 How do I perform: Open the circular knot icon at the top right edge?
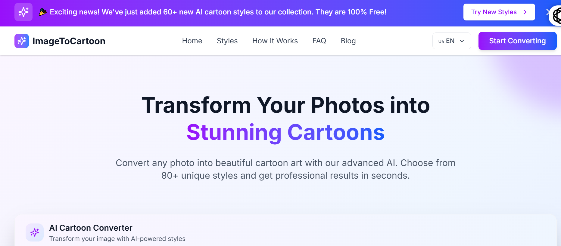tap(556, 16)
